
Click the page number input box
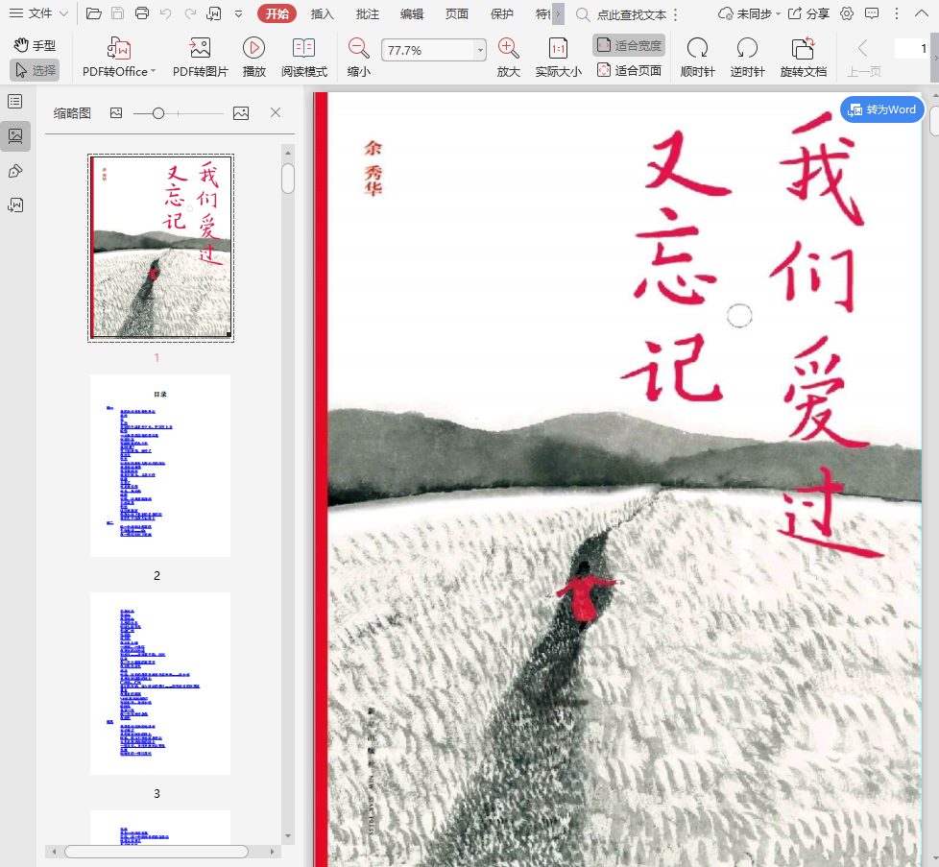pyautogui.click(x=911, y=49)
